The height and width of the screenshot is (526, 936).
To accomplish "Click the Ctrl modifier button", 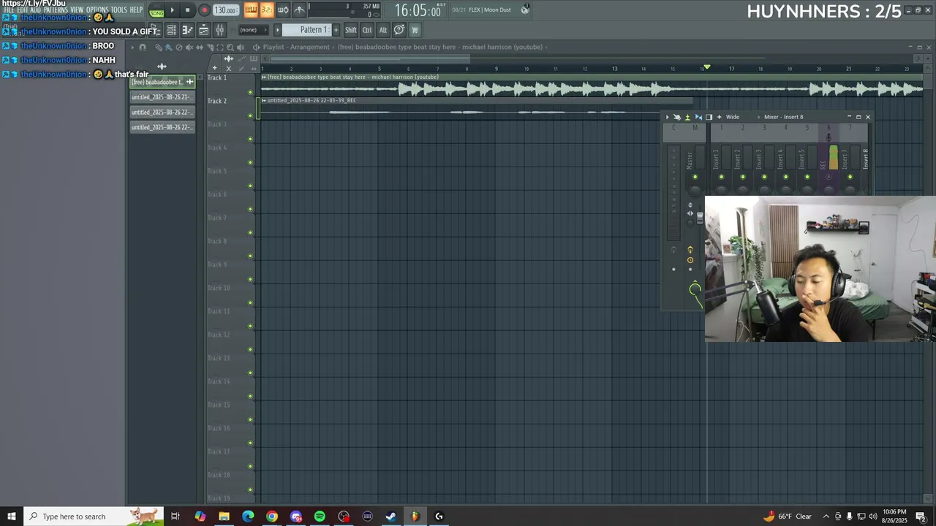I will pyautogui.click(x=367, y=30).
